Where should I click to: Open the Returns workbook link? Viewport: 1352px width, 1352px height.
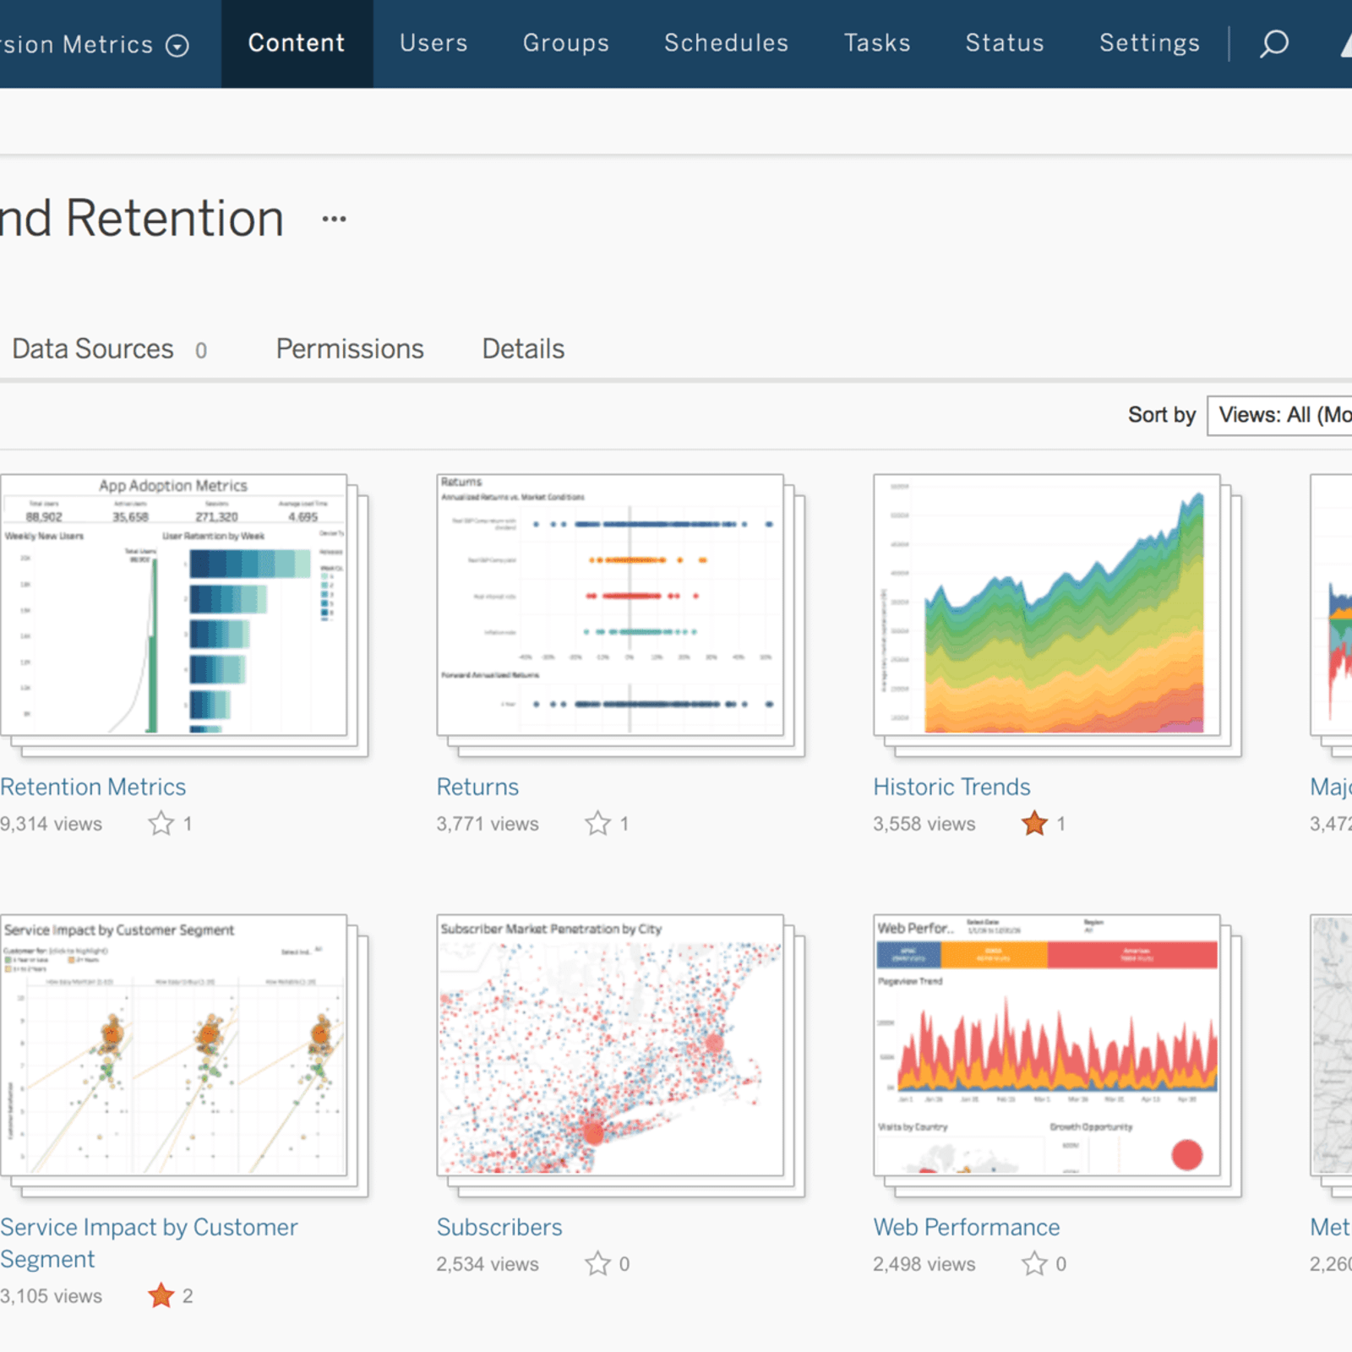477,787
